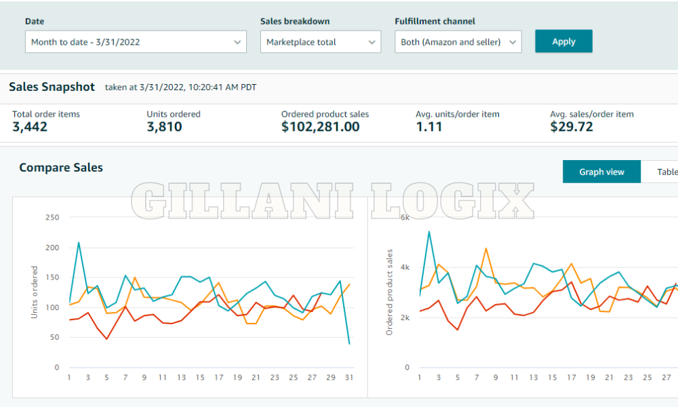Click the Apply button
The image size is (678, 407).
click(563, 41)
